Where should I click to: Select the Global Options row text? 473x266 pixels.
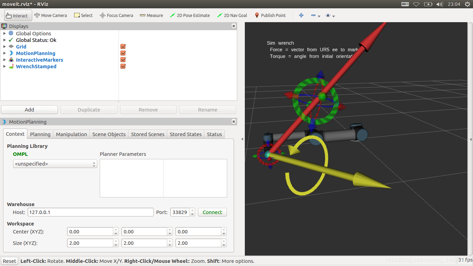tap(33, 33)
